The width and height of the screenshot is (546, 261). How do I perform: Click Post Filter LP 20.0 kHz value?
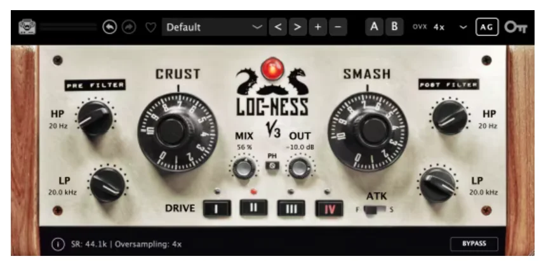(x=483, y=192)
